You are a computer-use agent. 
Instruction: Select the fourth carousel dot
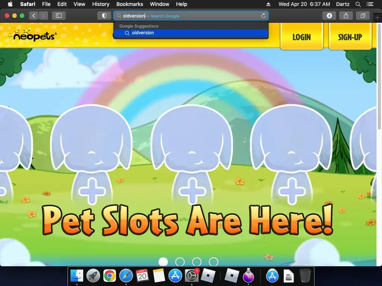pos(213,262)
